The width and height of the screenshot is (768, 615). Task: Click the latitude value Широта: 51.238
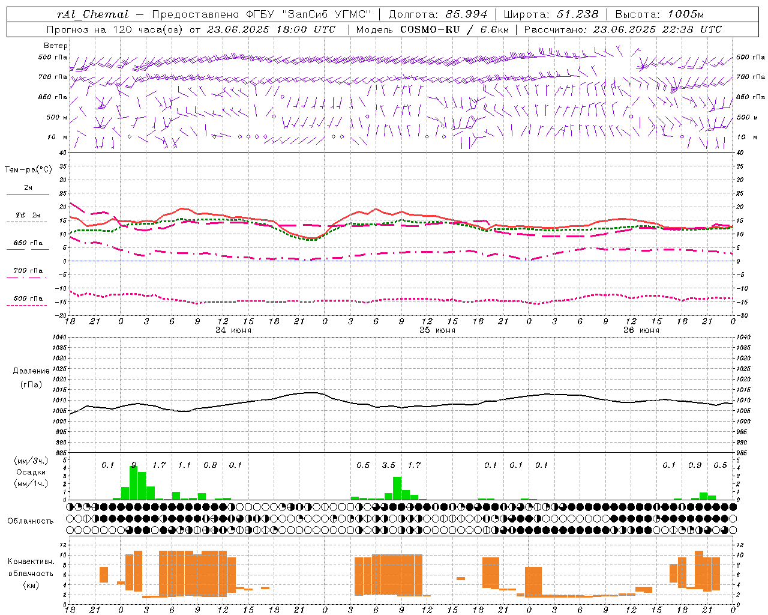[x=551, y=14]
